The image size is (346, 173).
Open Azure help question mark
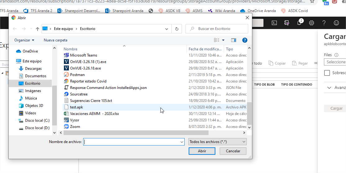[x=324, y=23]
